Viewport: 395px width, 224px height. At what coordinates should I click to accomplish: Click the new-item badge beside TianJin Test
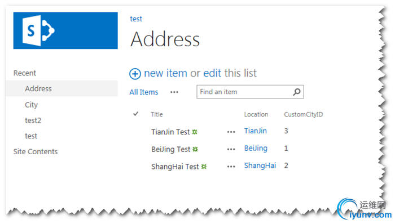click(x=195, y=132)
